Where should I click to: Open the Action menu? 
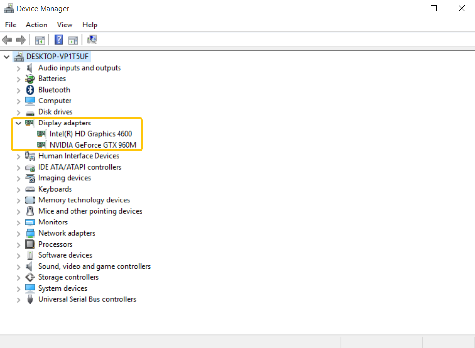pos(36,25)
